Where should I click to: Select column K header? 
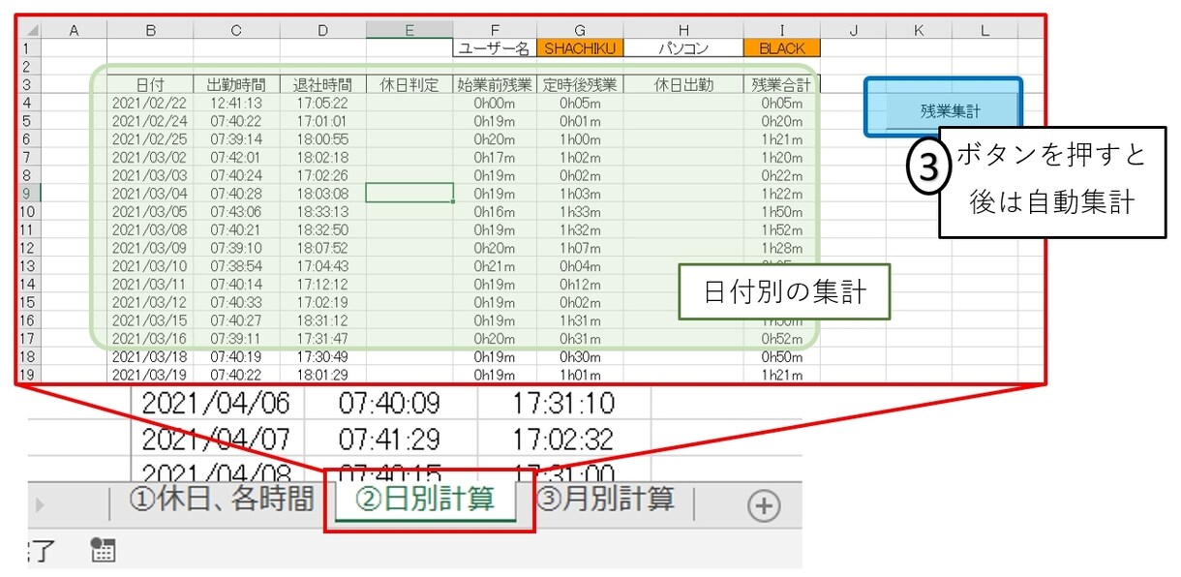[x=919, y=30]
